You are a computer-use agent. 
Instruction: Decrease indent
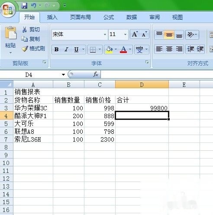[190, 49]
